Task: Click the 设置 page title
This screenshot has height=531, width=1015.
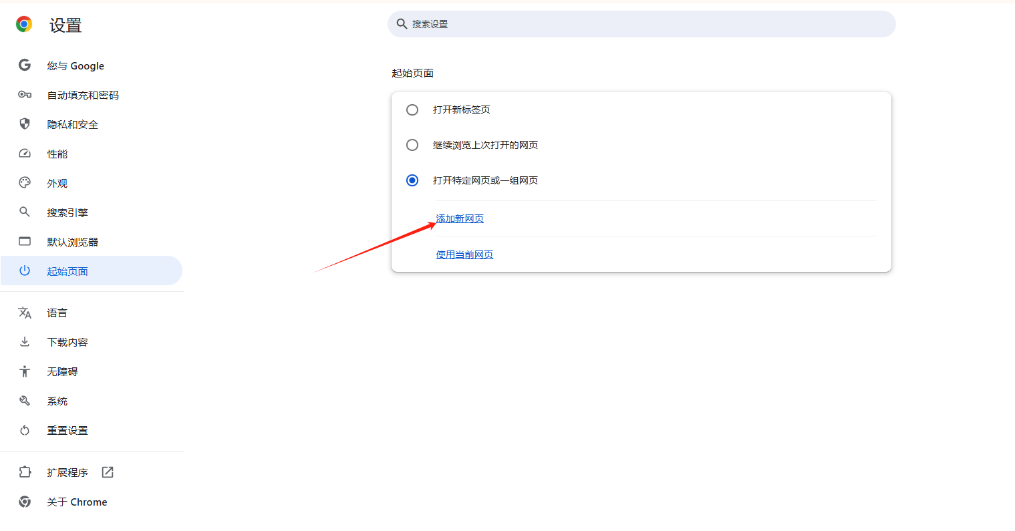Action: pyautogui.click(x=65, y=25)
